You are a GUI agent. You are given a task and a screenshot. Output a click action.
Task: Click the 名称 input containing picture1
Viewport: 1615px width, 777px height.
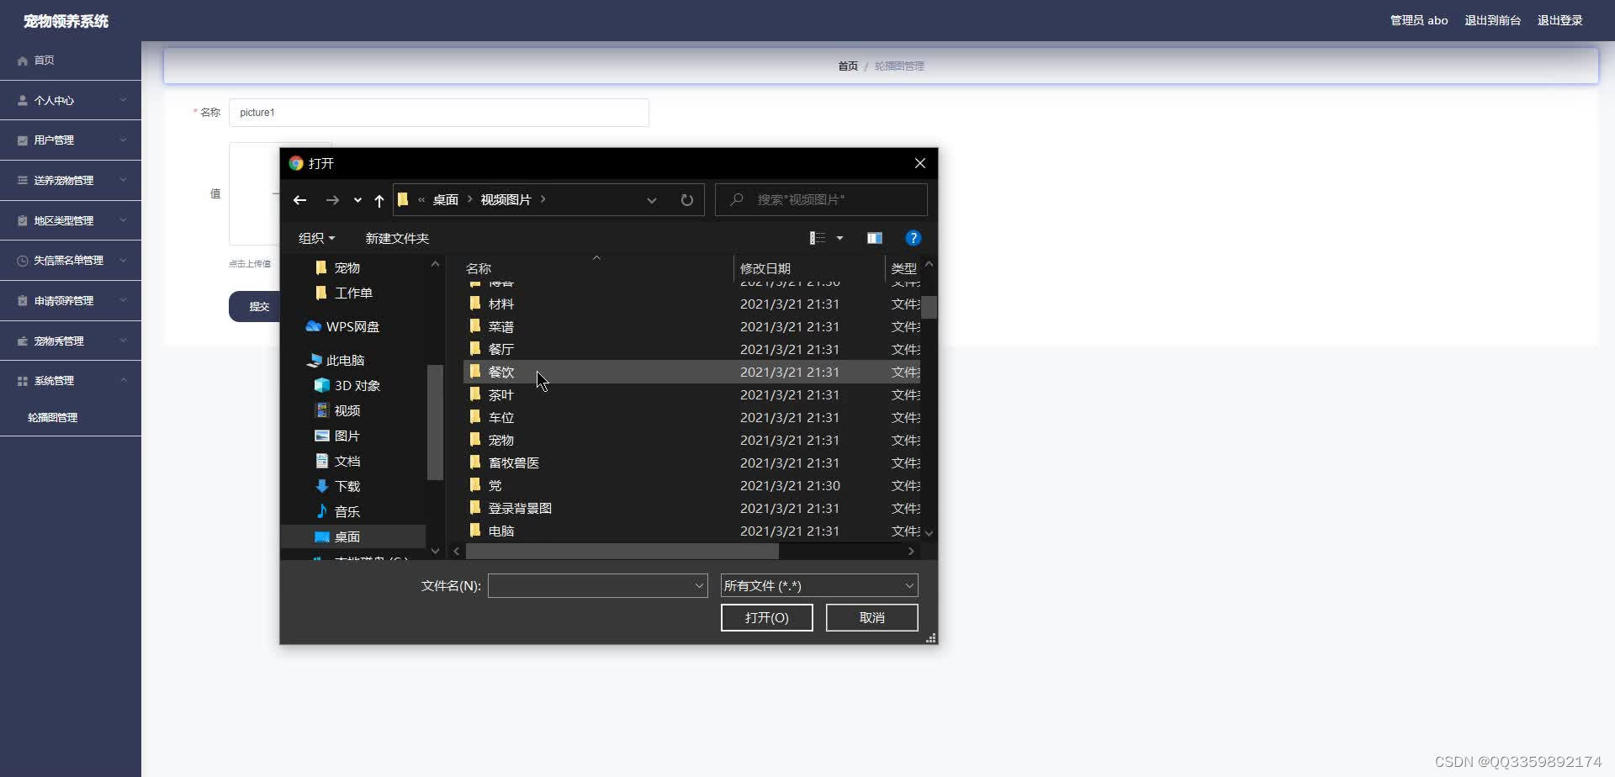[439, 113]
